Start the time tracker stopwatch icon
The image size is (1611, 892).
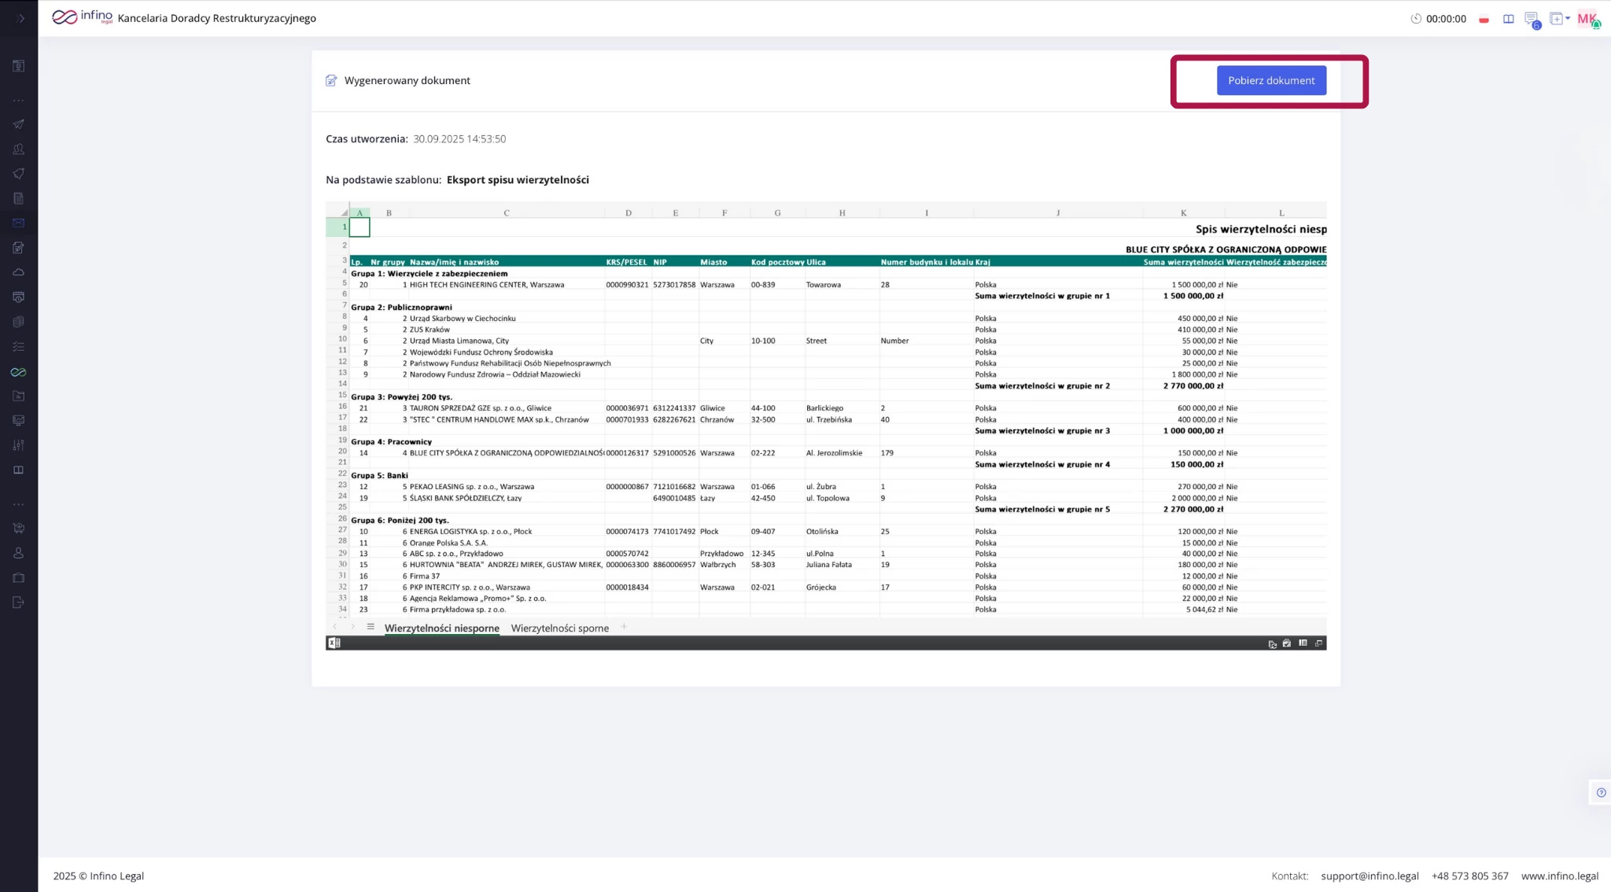tap(1416, 19)
